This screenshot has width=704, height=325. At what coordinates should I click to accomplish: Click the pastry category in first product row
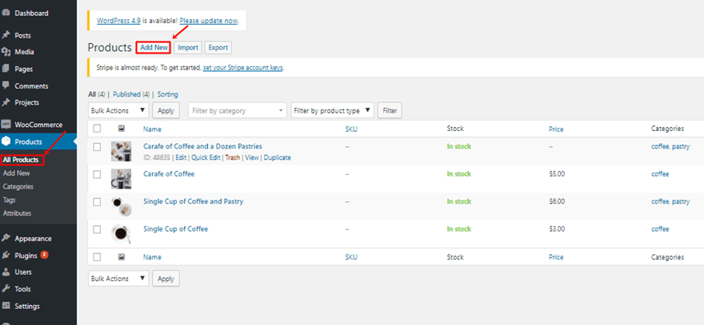[681, 147]
